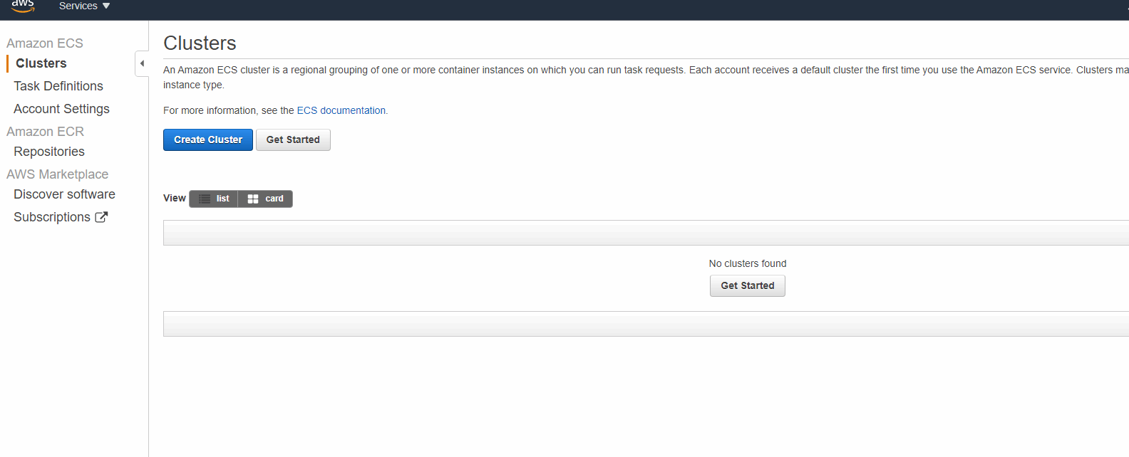Screen dimensions: 1129x457
Task: Click the AWS logo in the header
Action: pos(23,6)
